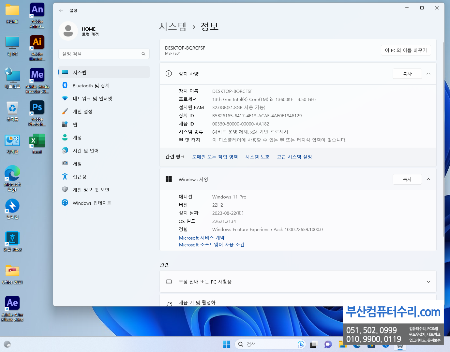450x352 pixels.
Task: Click 설치된 RAM value 32.0GB
Action: pos(239,108)
